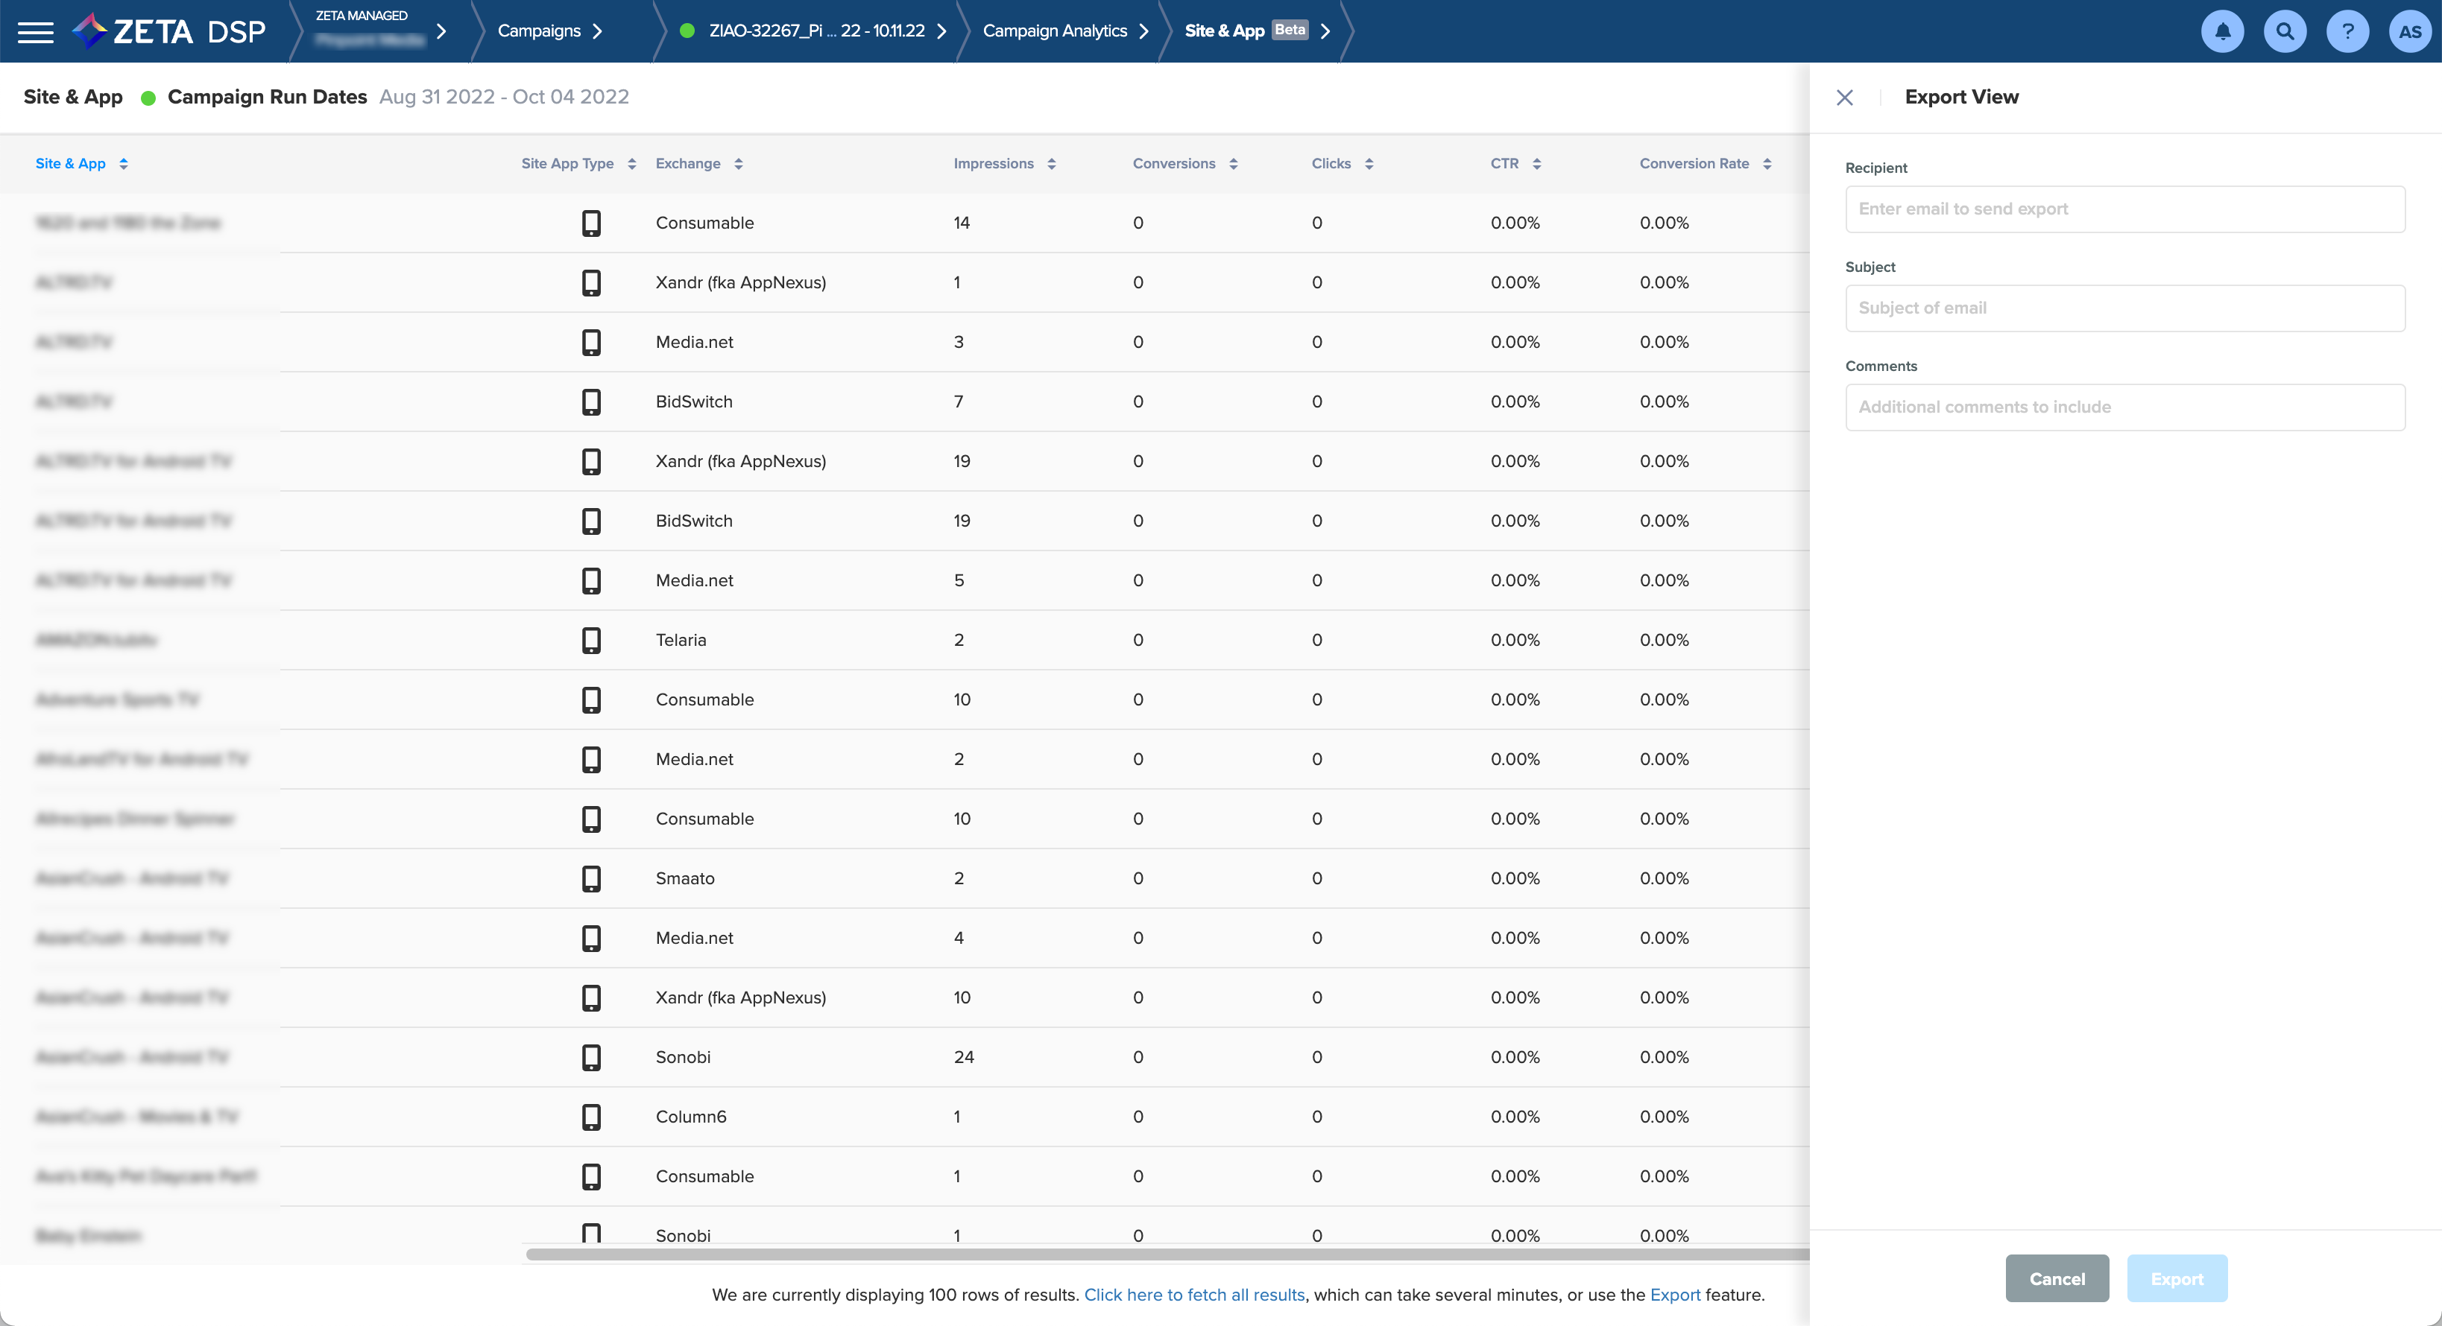The width and height of the screenshot is (2442, 1326).
Task: Open the hamburger navigation menu
Action: (x=36, y=31)
